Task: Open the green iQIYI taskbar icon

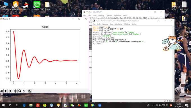Action: click(x=86, y=105)
